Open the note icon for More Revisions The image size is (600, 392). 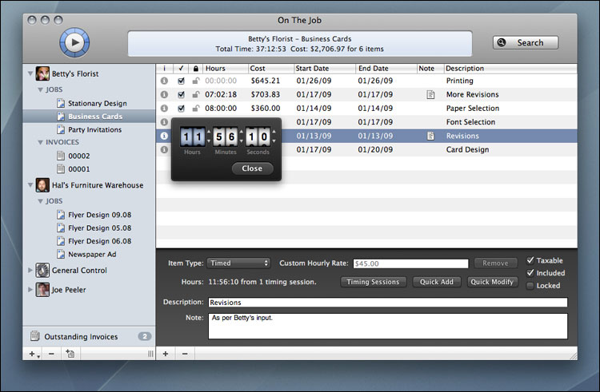coord(430,94)
